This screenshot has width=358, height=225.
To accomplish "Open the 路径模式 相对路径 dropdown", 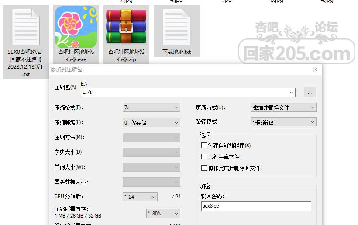I will (x=284, y=122).
